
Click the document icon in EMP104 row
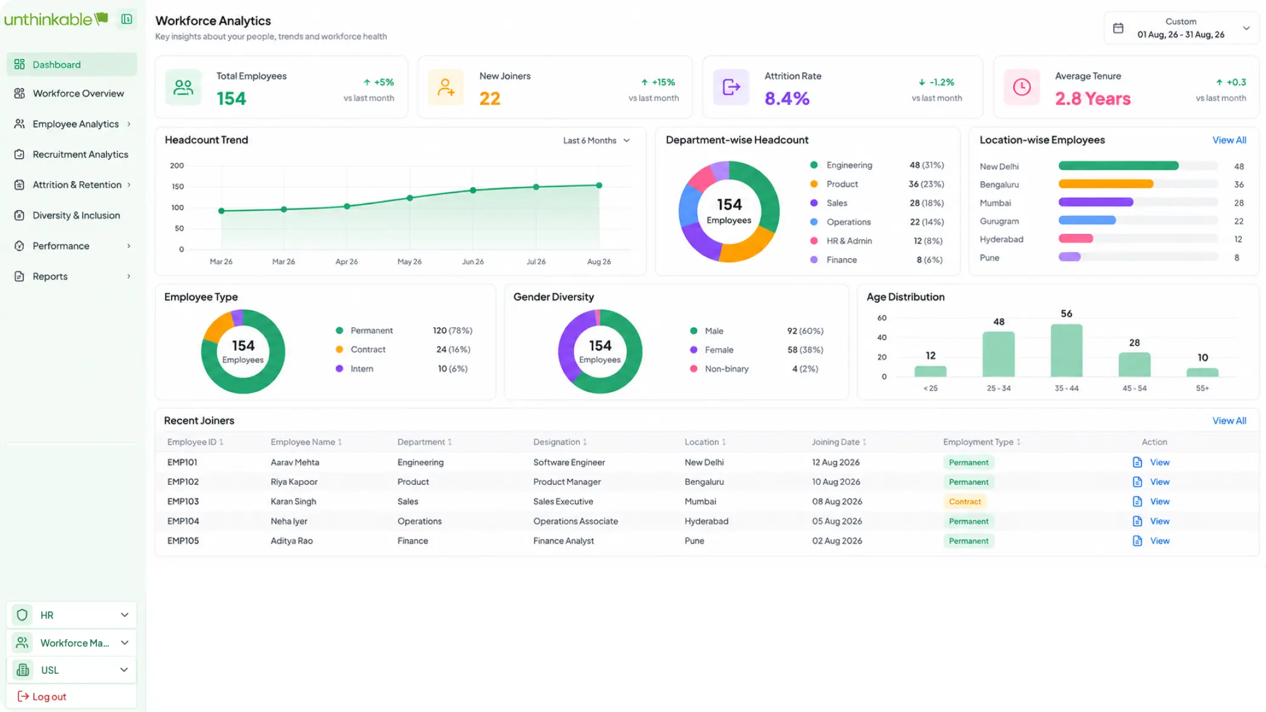[1137, 521]
